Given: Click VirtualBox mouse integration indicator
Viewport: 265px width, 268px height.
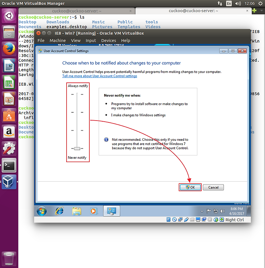Looking at the screenshot, I should coord(216,219).
